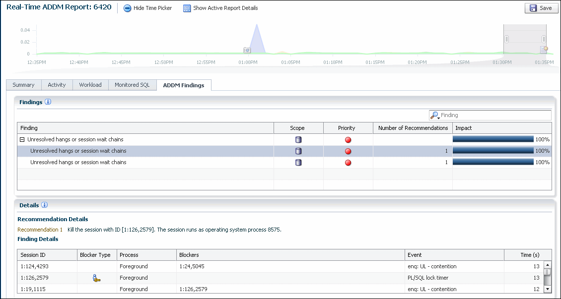
Task: Click the Details info icon
Action: (x=45, y=205)
